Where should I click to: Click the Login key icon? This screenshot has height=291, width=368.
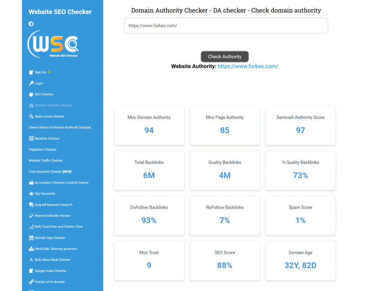point(31,83)
